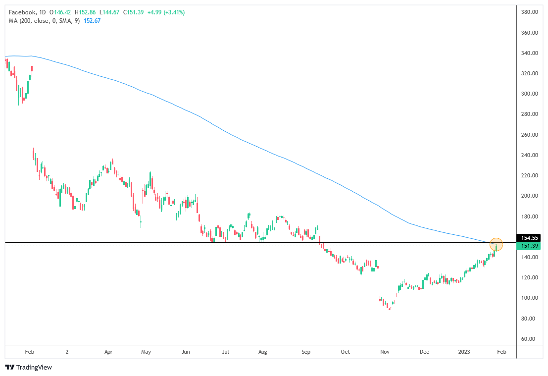548x376 pixels.
Task: Click the 260.00 price axis label
Action: [x=530, y=135]
